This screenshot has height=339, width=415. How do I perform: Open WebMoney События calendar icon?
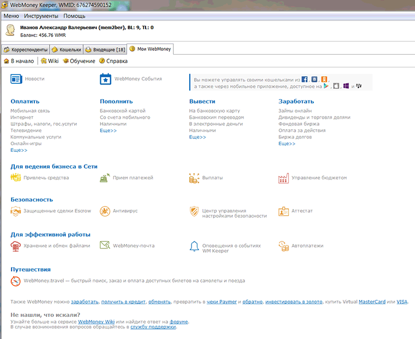coord(105,79)
